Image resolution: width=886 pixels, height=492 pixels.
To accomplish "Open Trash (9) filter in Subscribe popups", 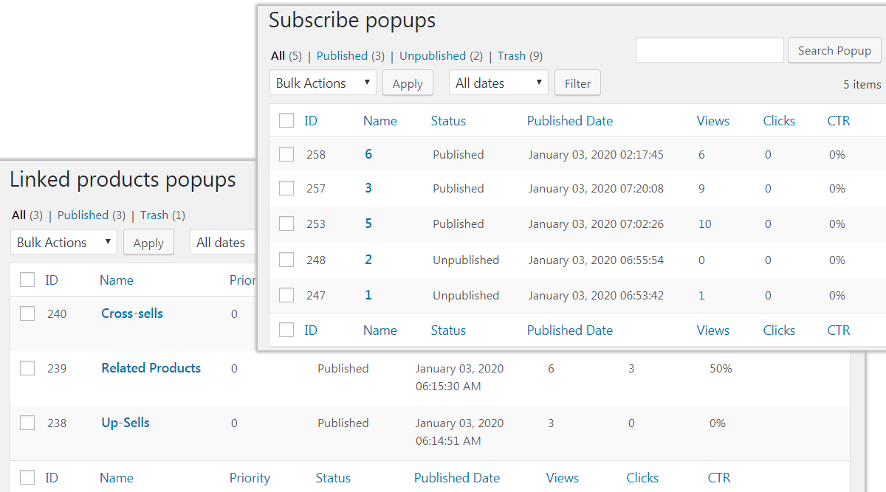I will pos(512,56).
